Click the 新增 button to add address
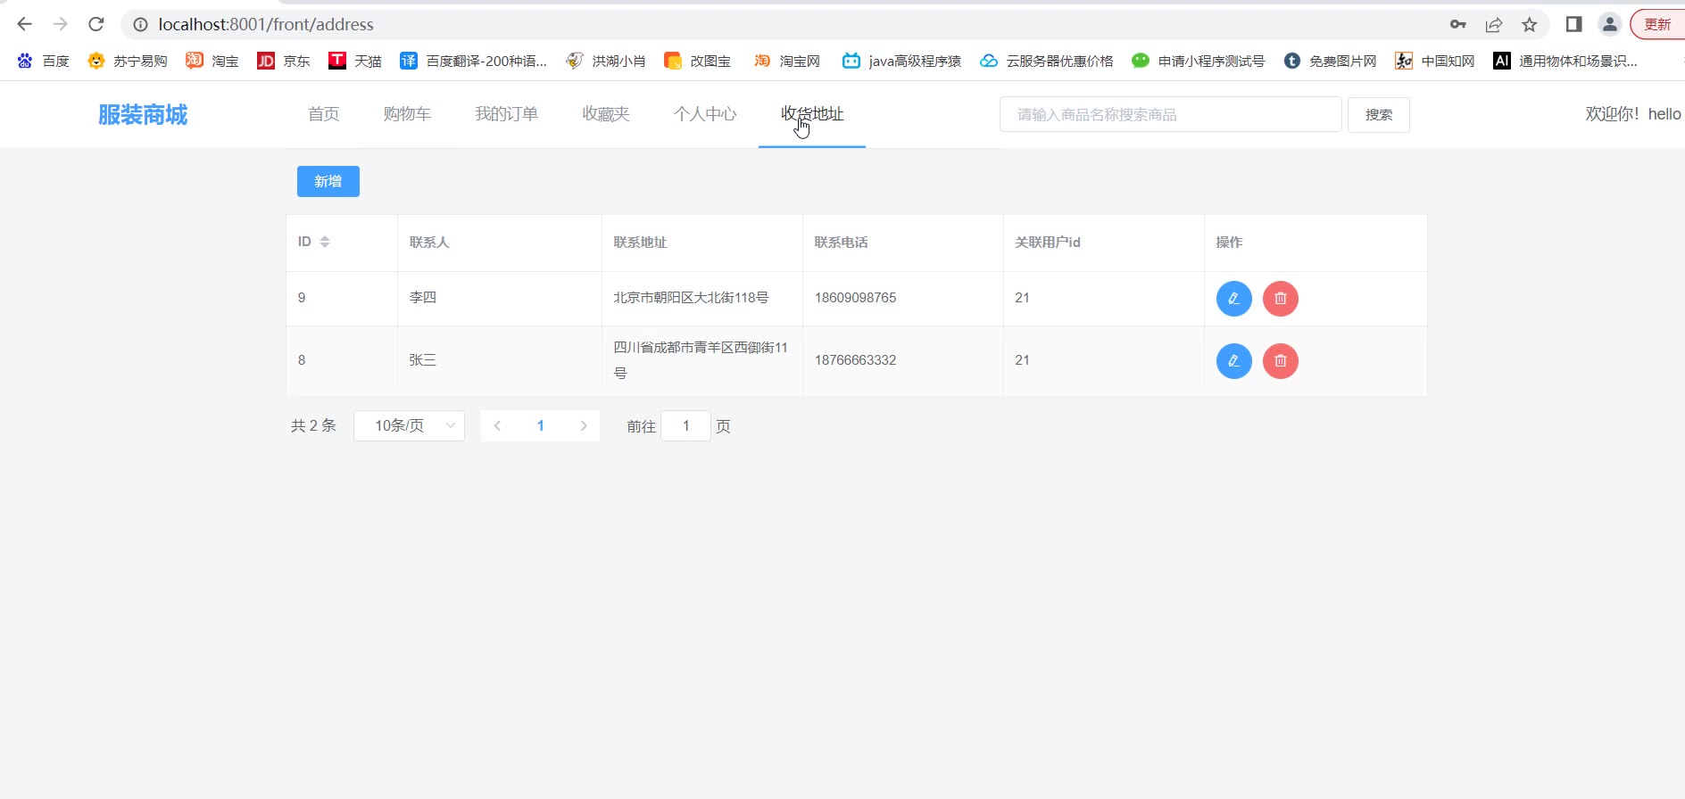Screen dimensions: 1685x799 coord(328,182)
